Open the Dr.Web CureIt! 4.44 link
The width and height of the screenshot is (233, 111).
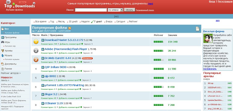tap(58, 58)
